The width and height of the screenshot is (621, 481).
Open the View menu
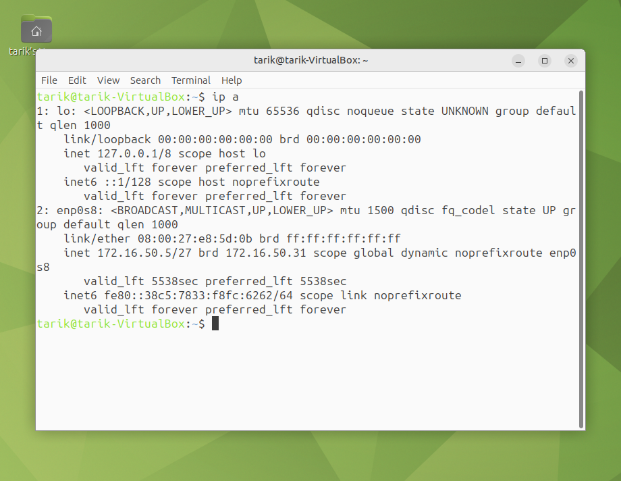tap(108, 80)
